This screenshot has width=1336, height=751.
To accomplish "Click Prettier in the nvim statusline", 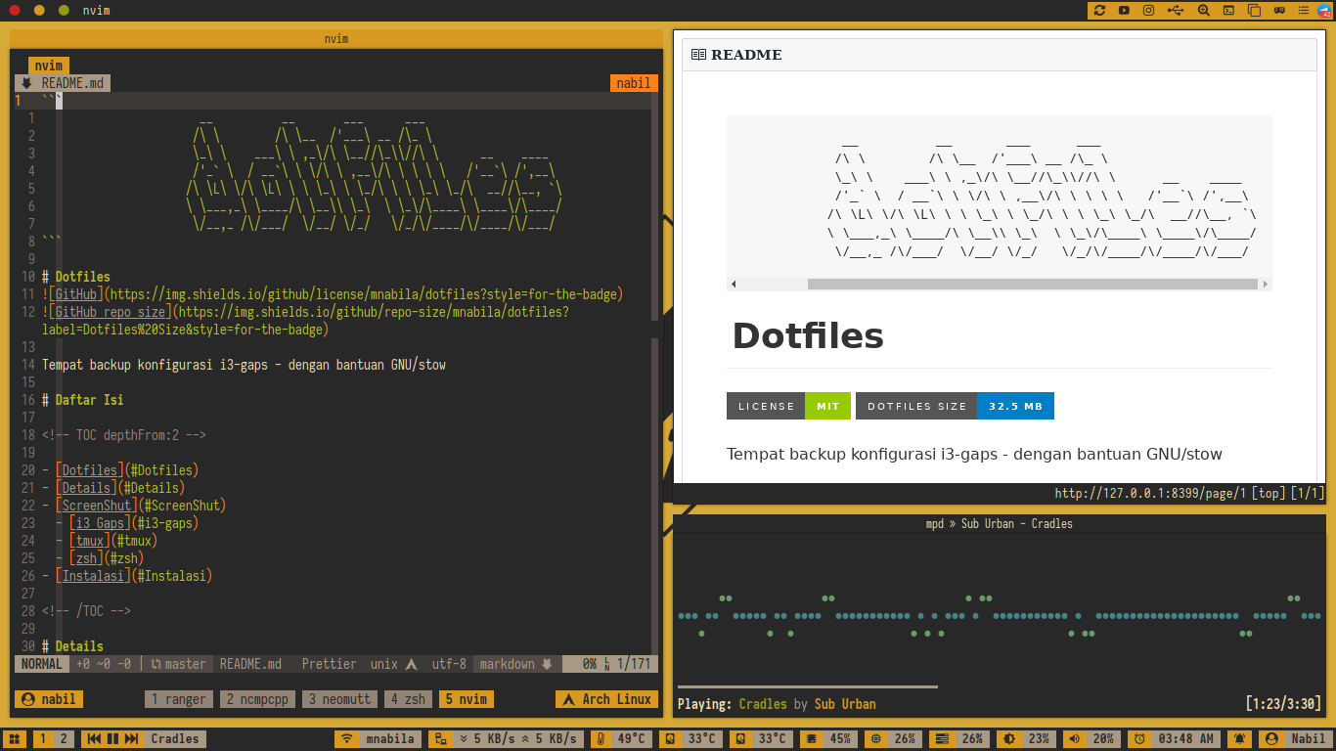I will coord(329,664).
